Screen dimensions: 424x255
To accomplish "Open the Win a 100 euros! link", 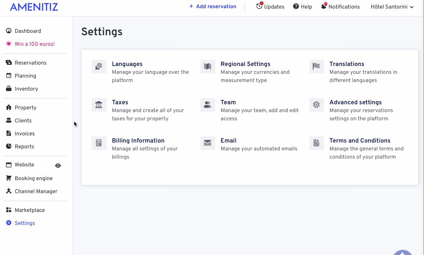I will (x=35, y=44).
